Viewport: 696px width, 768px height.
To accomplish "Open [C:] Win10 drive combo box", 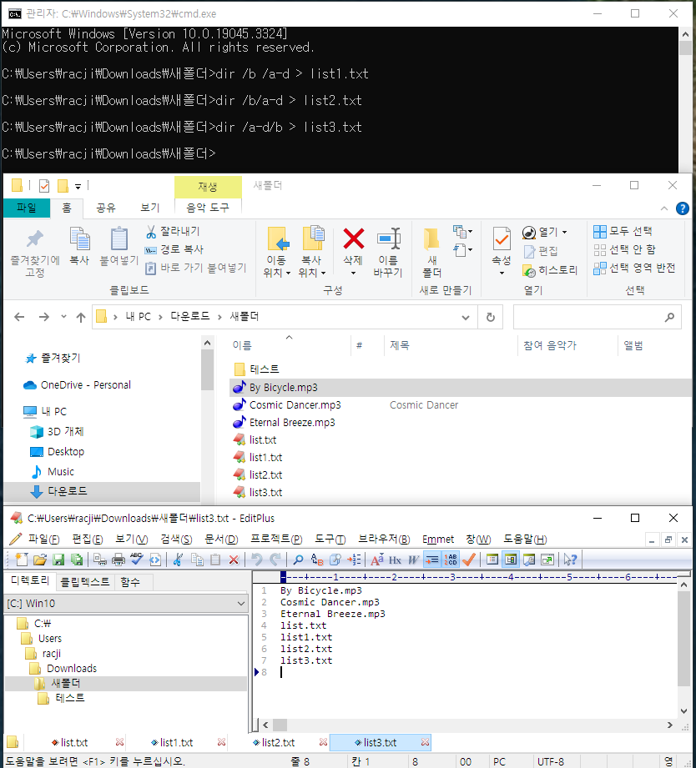I will 127,604.
